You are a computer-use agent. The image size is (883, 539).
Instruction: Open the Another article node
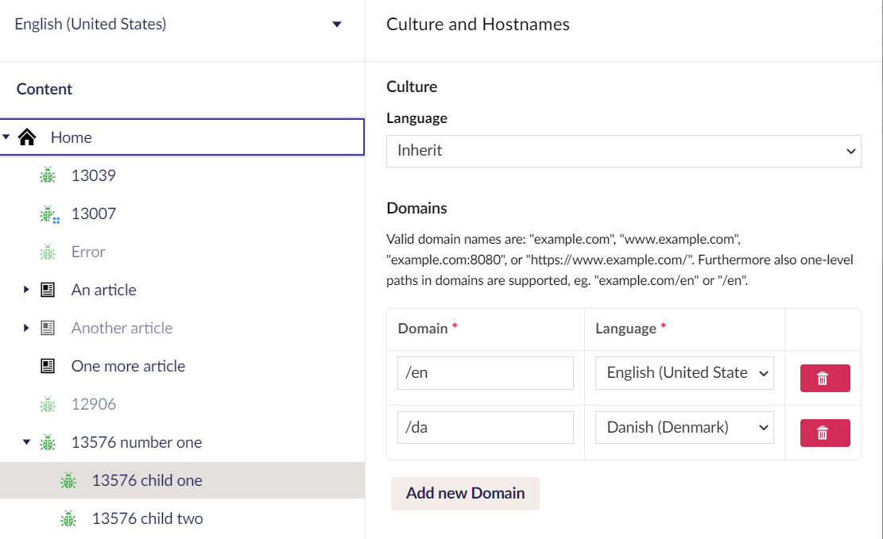coord(122,328)
